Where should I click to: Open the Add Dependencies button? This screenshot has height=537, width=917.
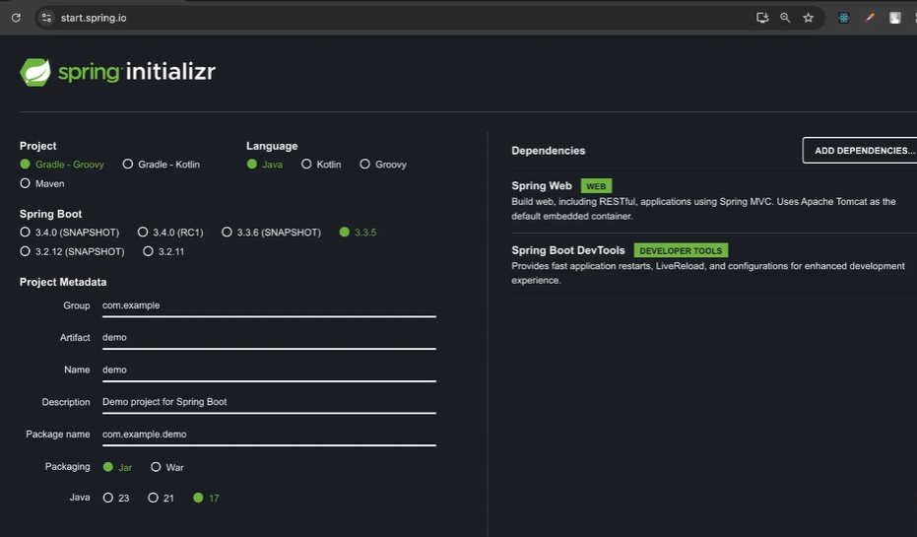click(860, 151)
